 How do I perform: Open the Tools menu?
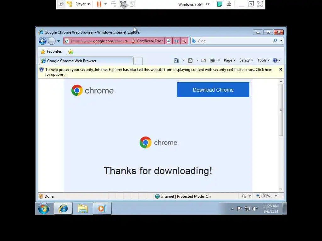[264, 60]
